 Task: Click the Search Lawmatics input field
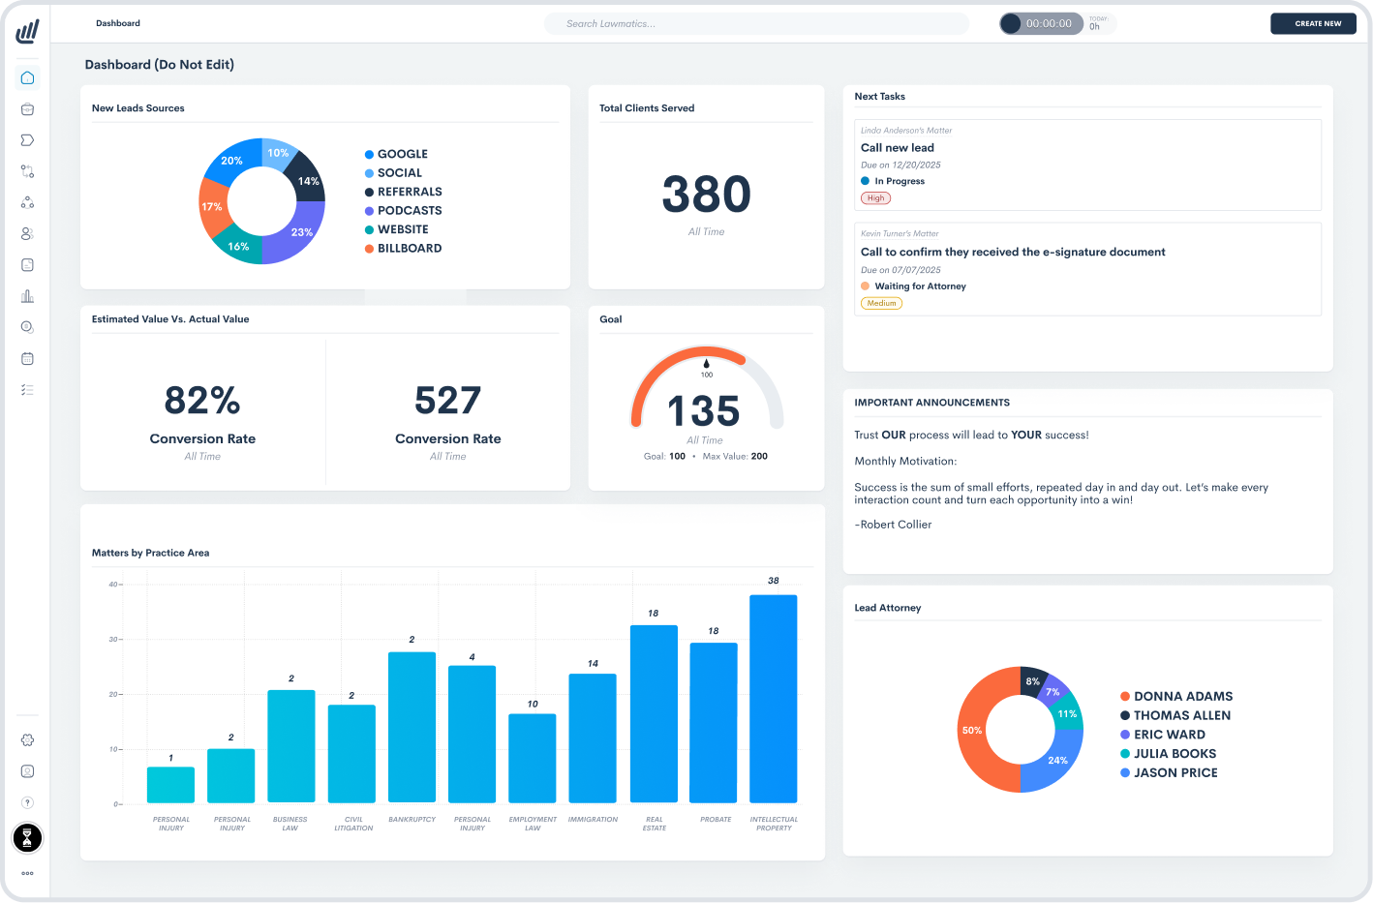coord(756,23)
